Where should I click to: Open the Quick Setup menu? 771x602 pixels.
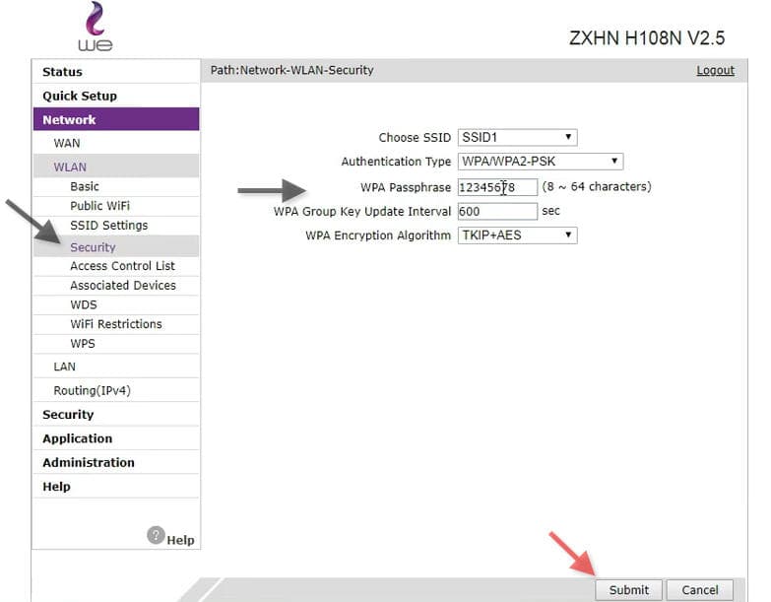pos(116,96)
